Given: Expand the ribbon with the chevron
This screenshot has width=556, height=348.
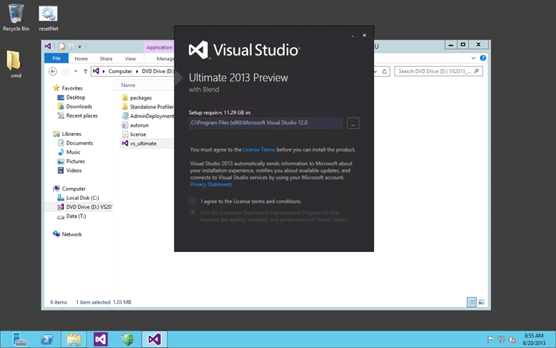Looking at the screenshot, I should click(x=473, y=58).
